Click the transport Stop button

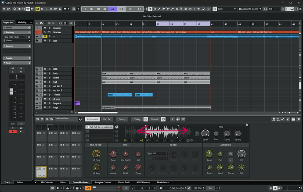click(x=122, y=9)
